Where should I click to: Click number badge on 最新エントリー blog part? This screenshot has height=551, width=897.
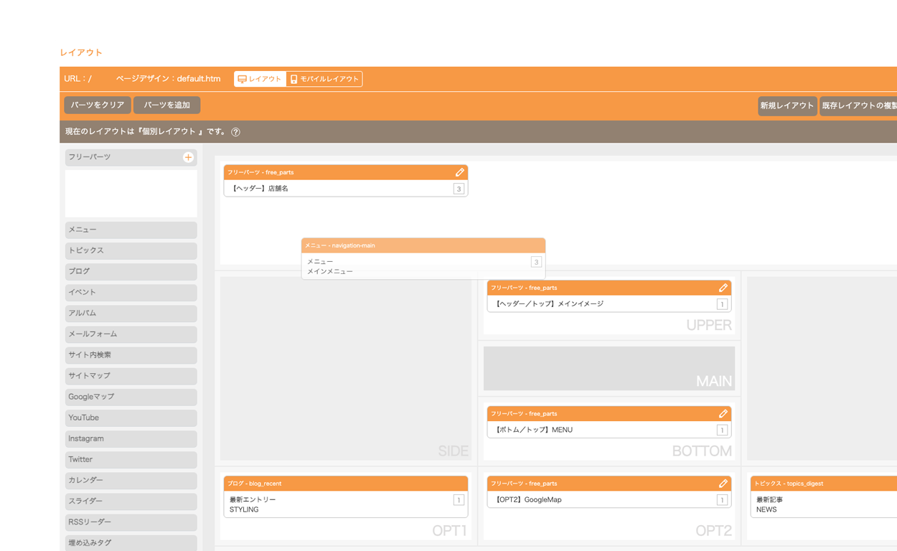click(x=459, y=500)
